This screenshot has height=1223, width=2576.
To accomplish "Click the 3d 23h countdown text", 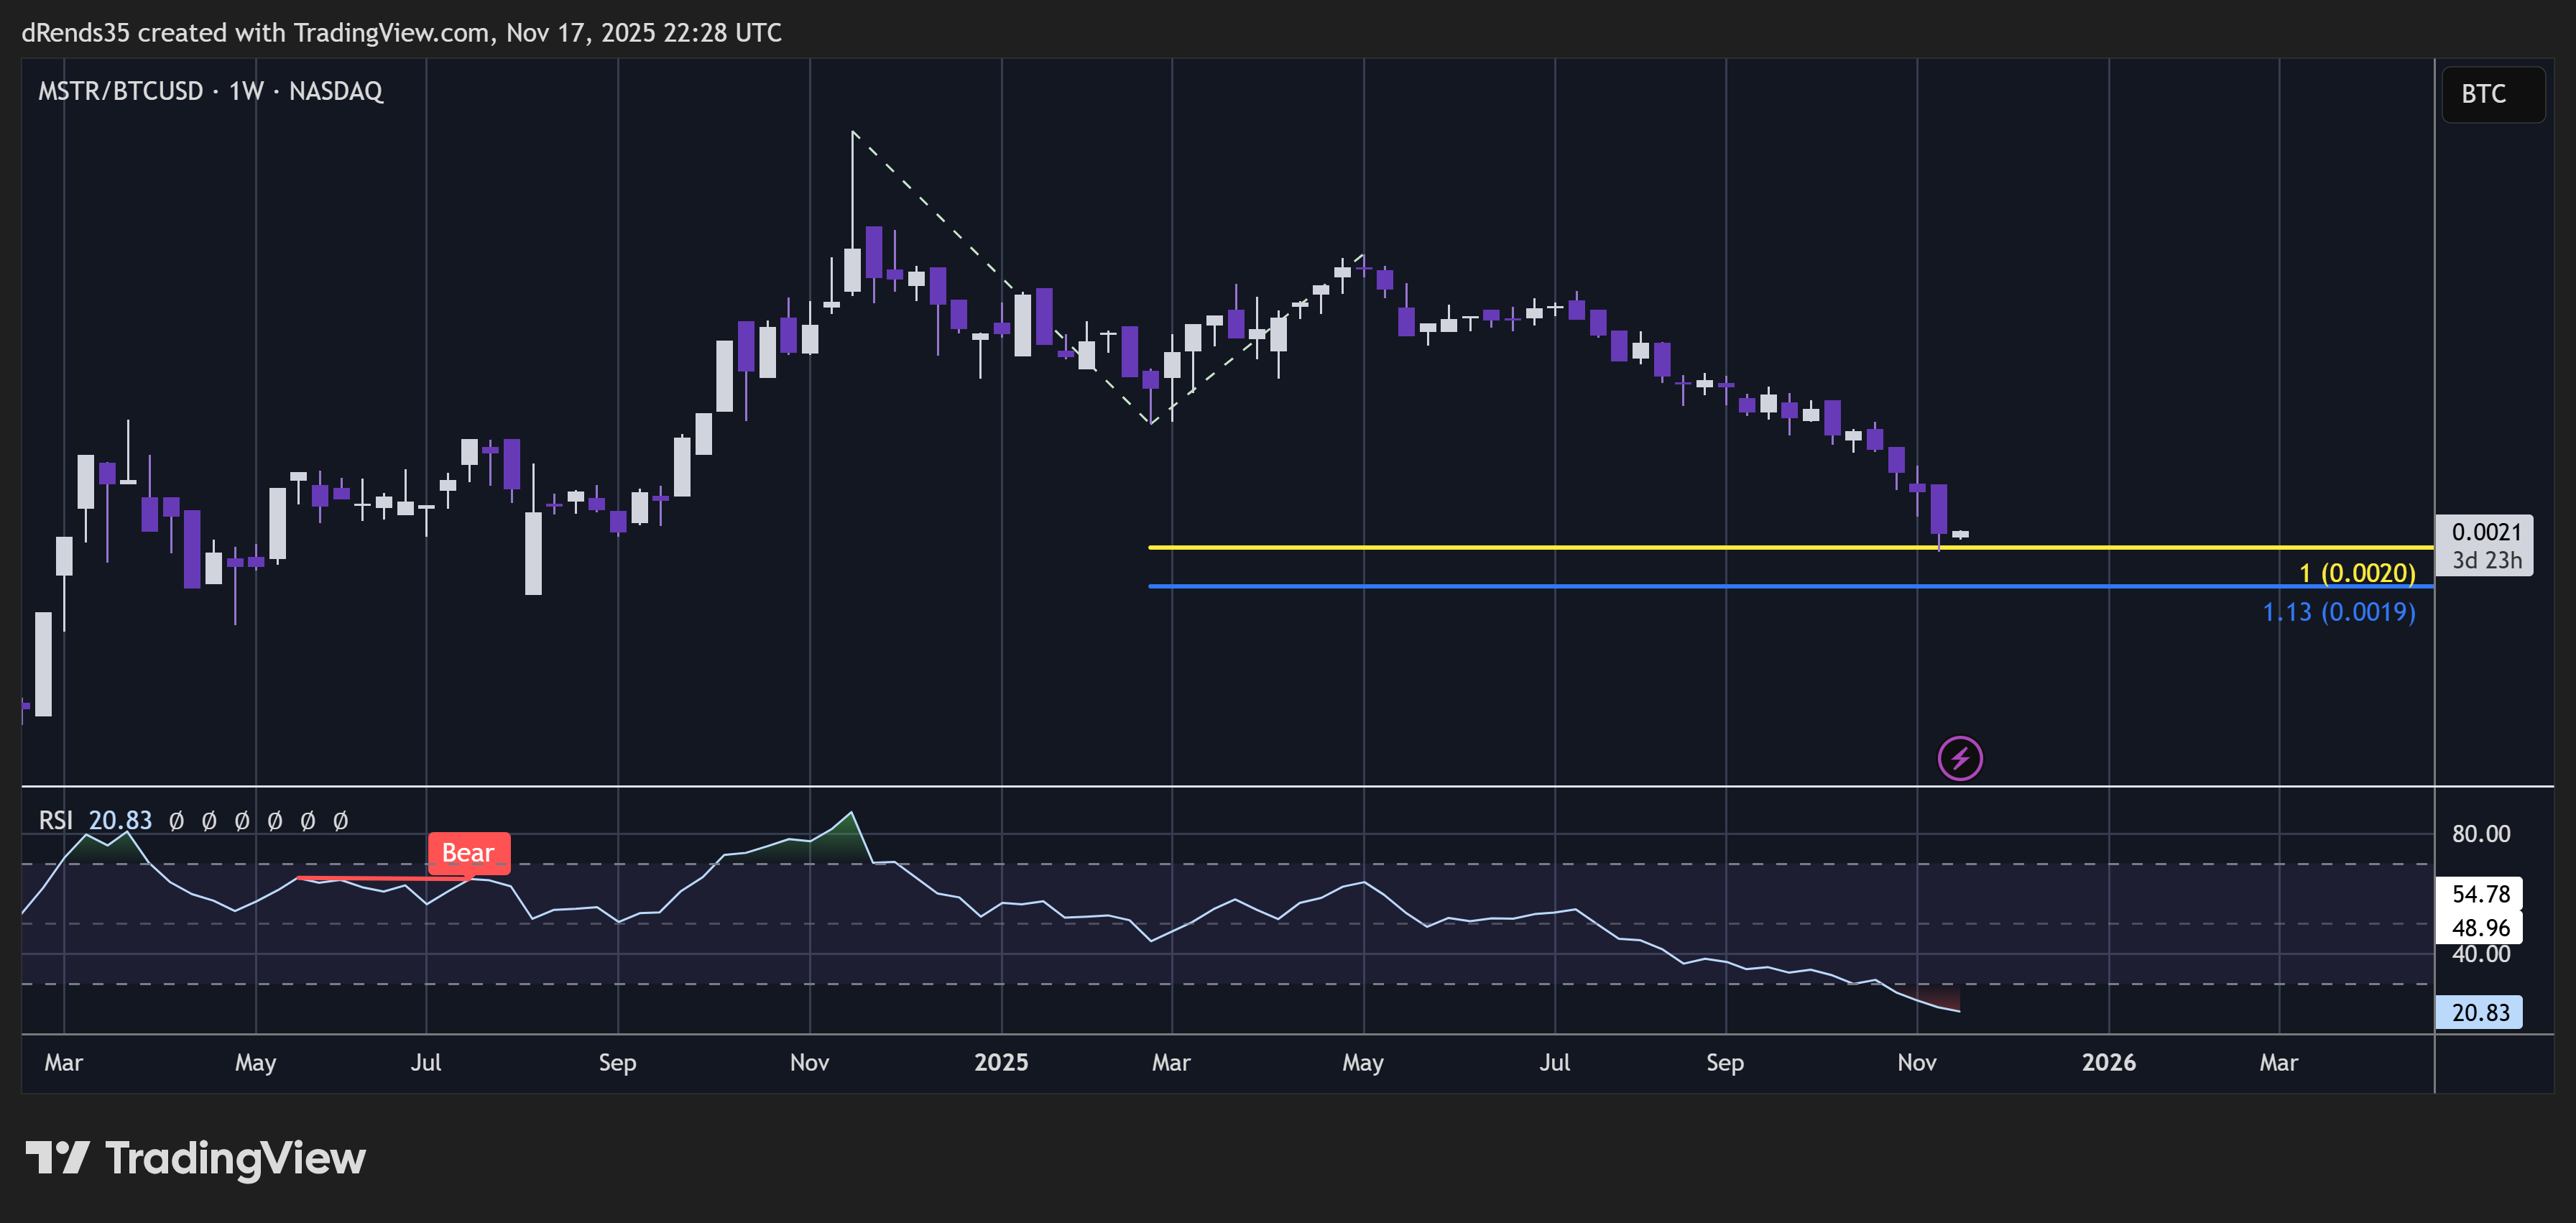I will 2486,560.
